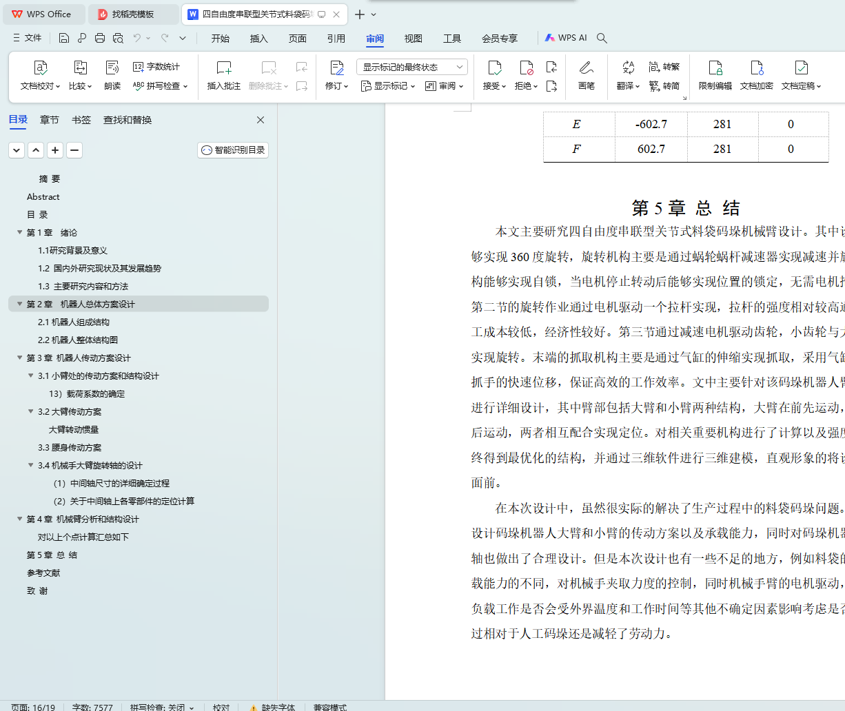Click the print icon in quick access toolbar
This screenshot has height=711, width=845.
(x=100, y=38)
